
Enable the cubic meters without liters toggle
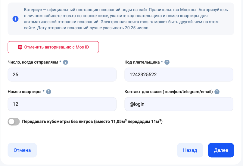pyautogui.click(x=14, y=122)
